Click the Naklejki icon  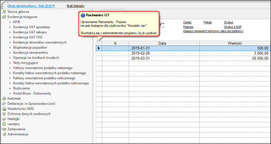coord(4,119)
